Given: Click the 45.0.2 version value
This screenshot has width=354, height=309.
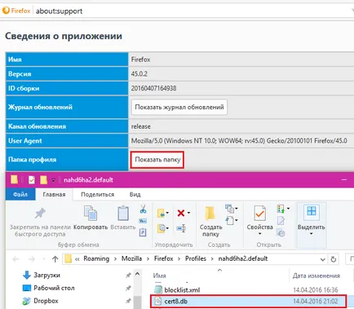Looking at the screenshot, I should click(x=139, y=74).
